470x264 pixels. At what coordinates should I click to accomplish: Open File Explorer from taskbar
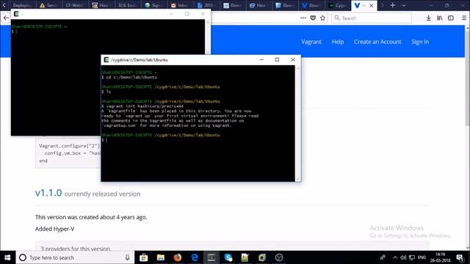click(161, 257)
